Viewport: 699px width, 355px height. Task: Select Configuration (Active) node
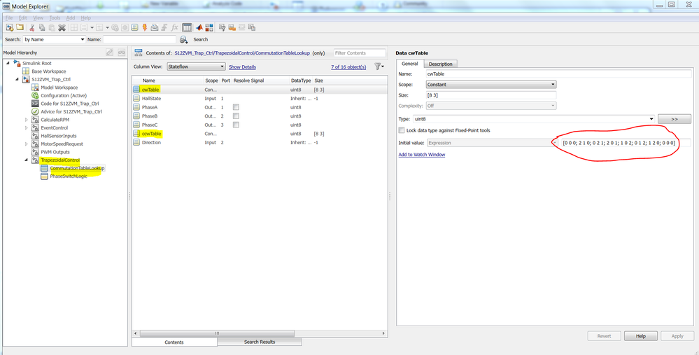63,95
